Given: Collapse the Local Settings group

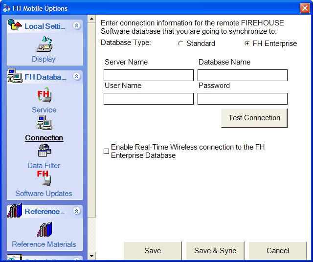Looking at the screenshot, I should [x=76, y=25].
